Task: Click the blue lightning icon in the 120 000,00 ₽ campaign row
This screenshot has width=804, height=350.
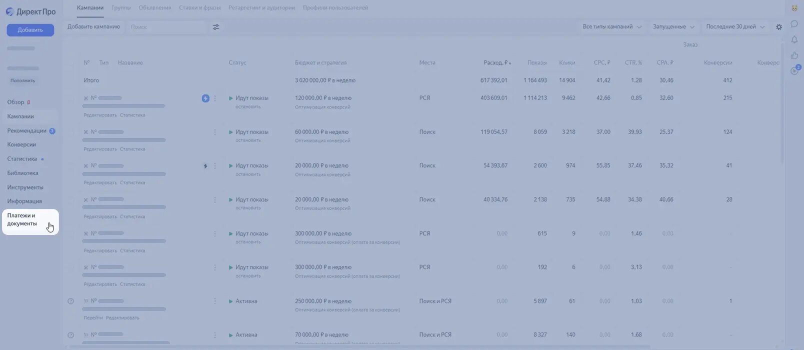Action: click(205, 98)
